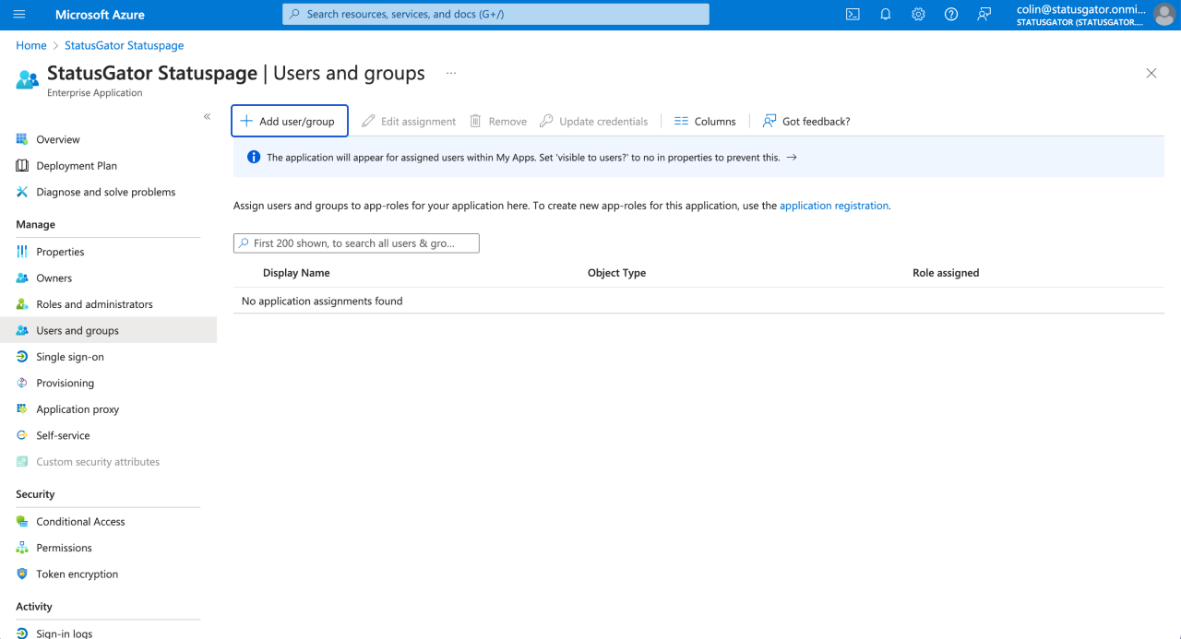This screenshot has height=639, width=1181.
Task: Click the info banner arrow
Action: 792,158
